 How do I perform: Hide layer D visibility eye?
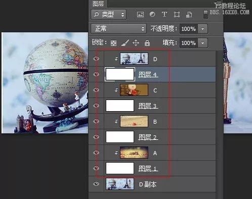click(96, 59)
